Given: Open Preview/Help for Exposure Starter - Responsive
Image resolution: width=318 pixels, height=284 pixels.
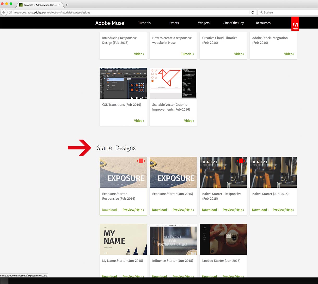Looking at the screenshot, I should 133,210.
